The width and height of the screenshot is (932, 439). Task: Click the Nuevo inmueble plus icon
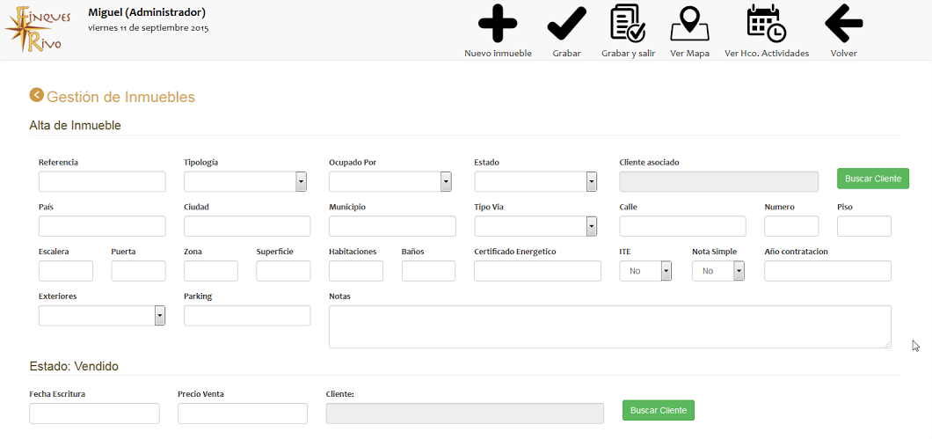[x=498, y=24]
